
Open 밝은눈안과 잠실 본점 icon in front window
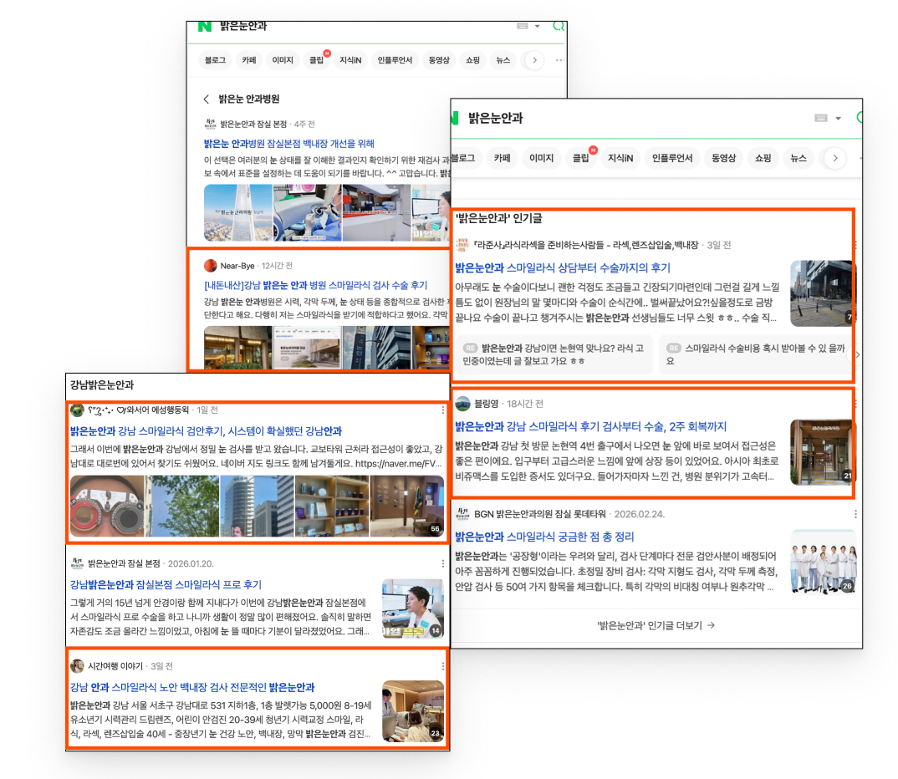tap(77, 564)
